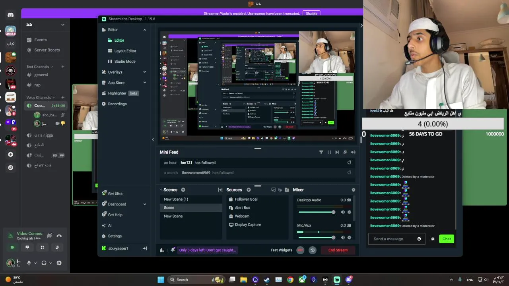
Task: Add a new source with the plus icon
Action: (x=249, y=190)
